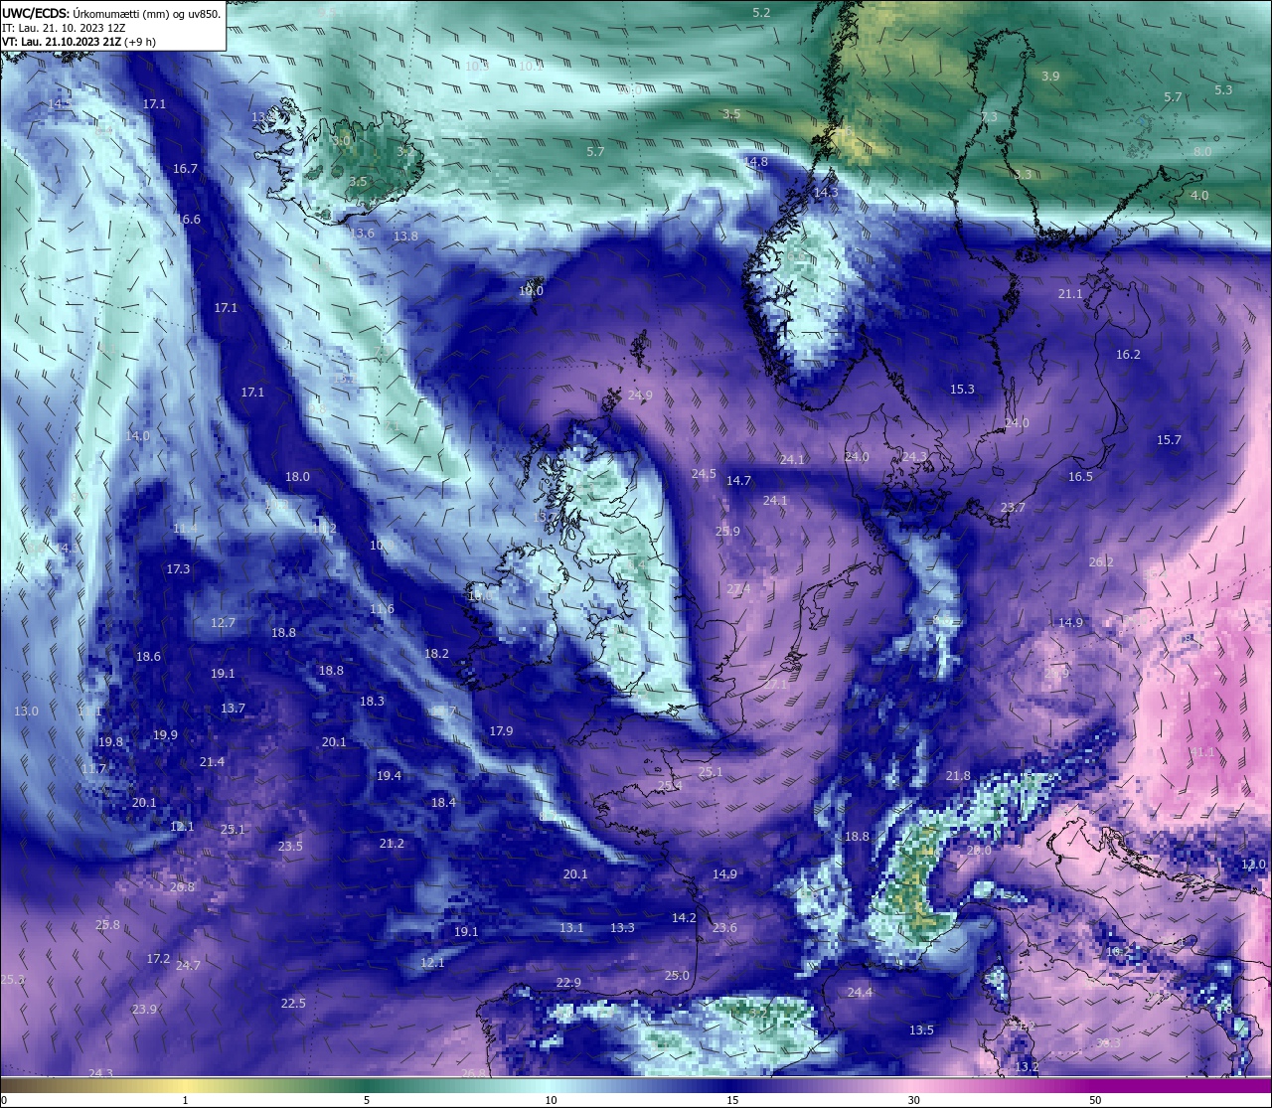Click the 25.0 value on the map

coord(678,976)
